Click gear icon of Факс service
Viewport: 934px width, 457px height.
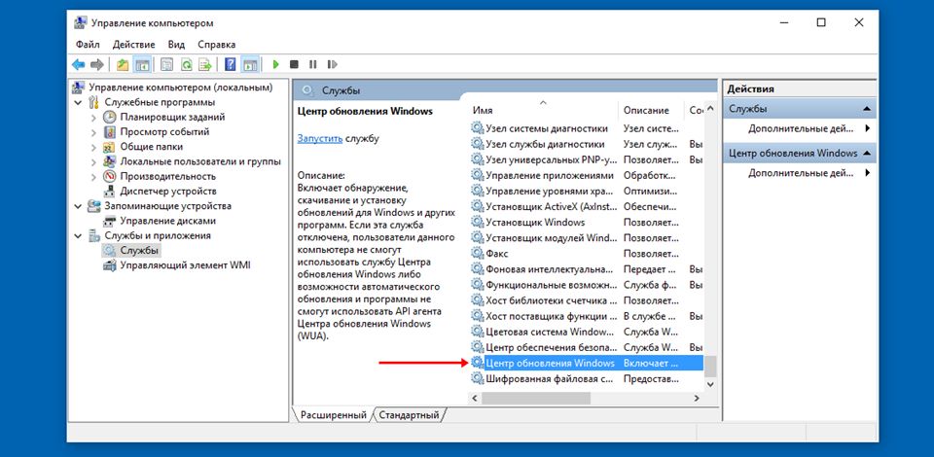click(x=477, y=254)
